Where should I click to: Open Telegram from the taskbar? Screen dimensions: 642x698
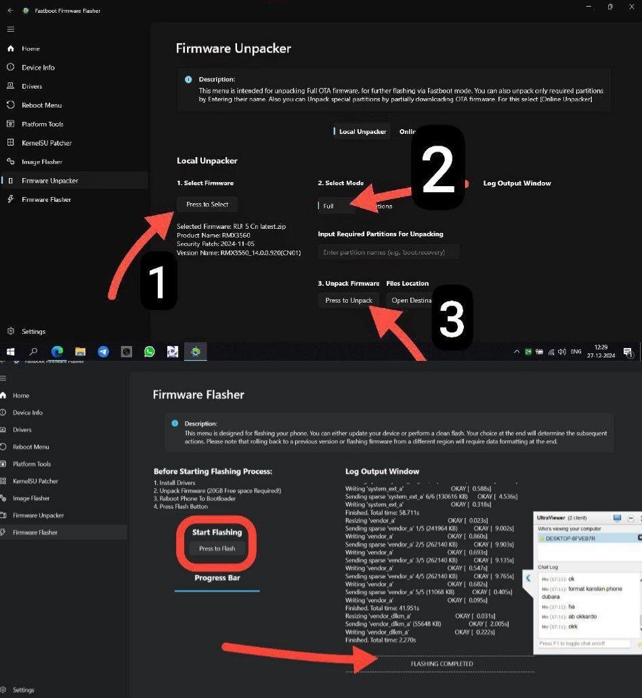(x=103, y=351)
